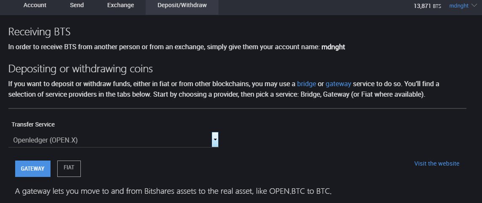This screenshot has height=203, width=482.
Task: Click the Transfer Service dropdown arrow
Action: tap(215, 140)
